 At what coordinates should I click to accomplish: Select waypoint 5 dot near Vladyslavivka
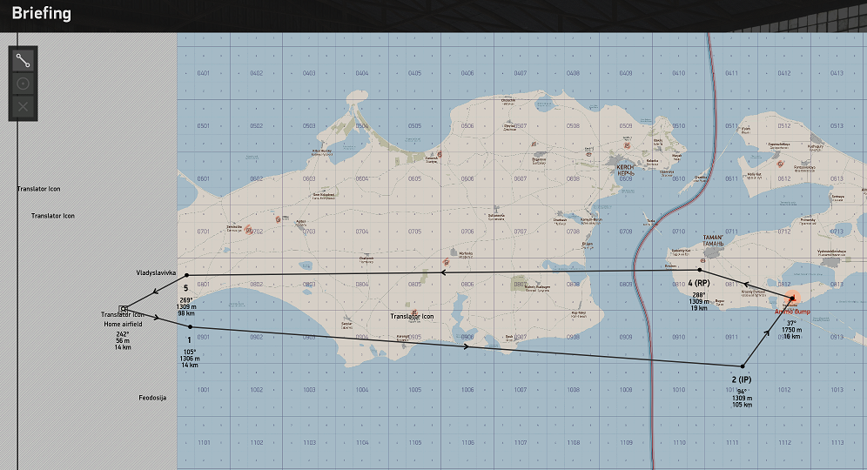click(x=186, y=276)
